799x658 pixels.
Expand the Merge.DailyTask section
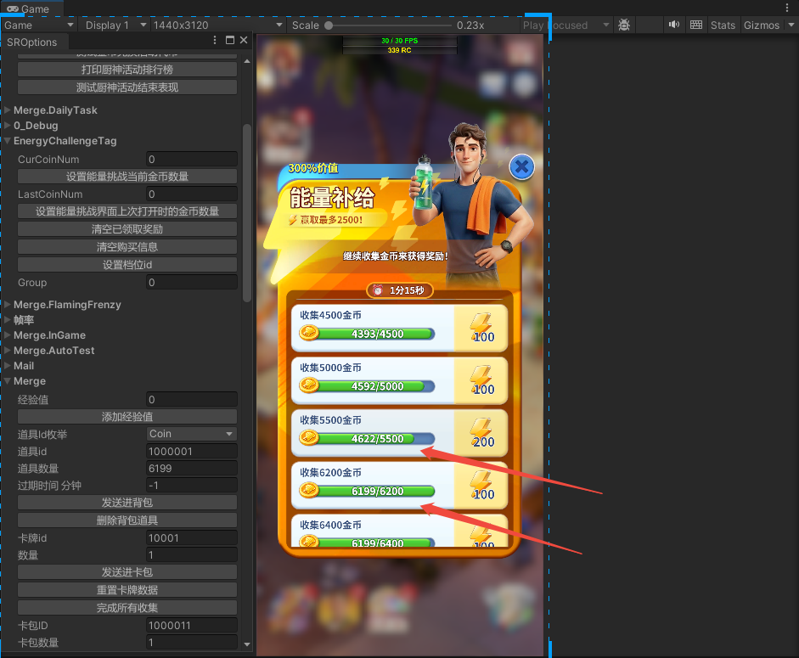click(x=8, y=110)
